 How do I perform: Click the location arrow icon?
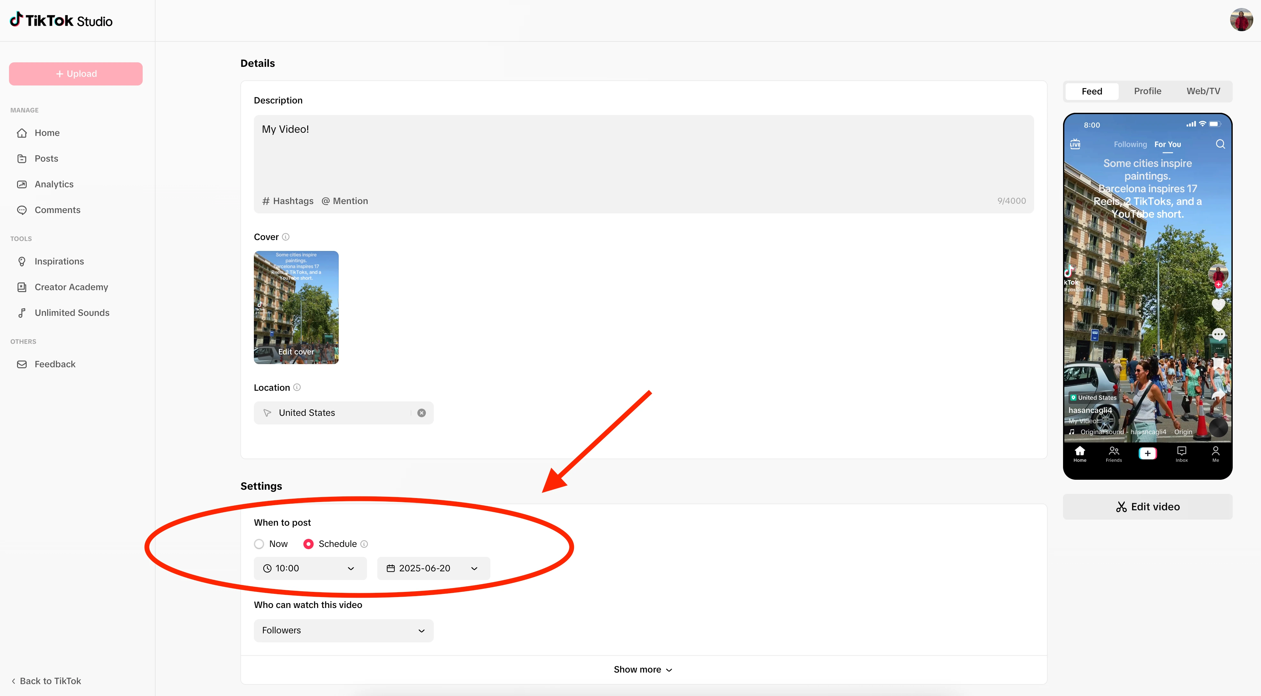click(267, 413)
